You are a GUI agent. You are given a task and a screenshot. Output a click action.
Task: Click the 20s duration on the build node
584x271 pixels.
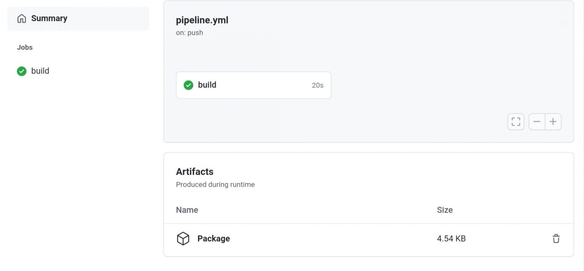[317, 85]
